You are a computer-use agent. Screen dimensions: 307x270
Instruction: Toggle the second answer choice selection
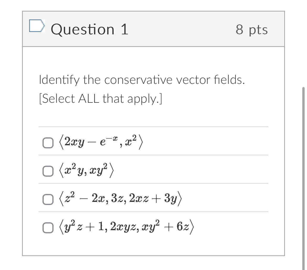click(x=47, y=171)
